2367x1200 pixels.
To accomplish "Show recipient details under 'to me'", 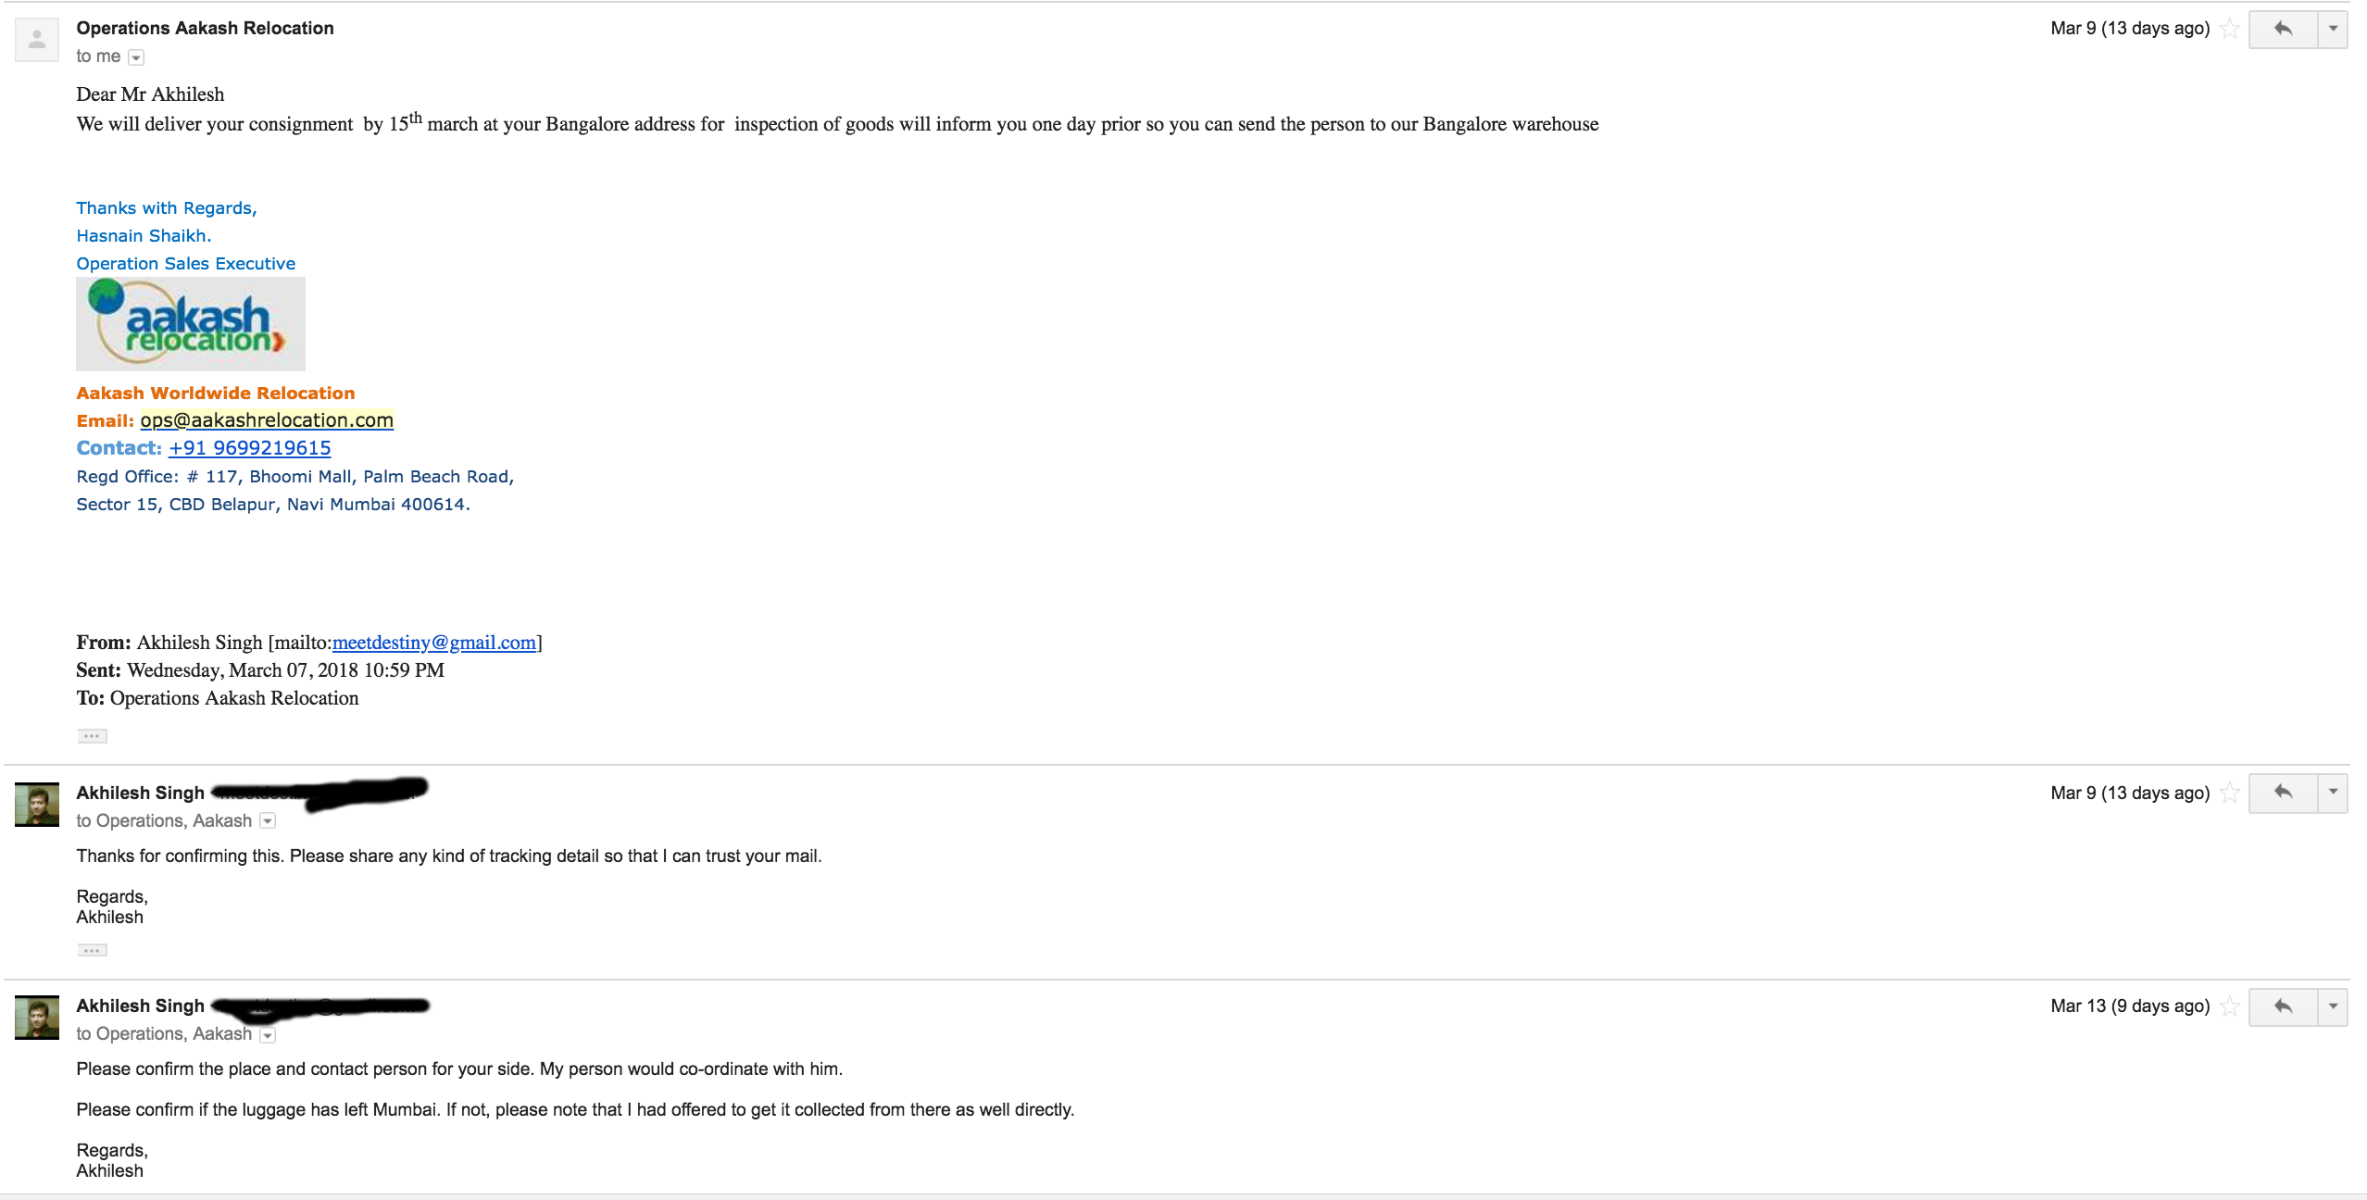I will tap(136, 57).
